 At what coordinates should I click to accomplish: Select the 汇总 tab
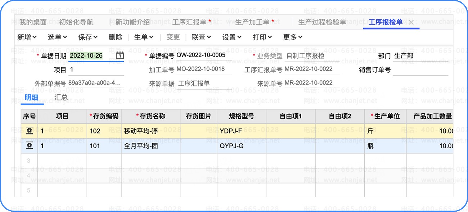click(61, 98)
